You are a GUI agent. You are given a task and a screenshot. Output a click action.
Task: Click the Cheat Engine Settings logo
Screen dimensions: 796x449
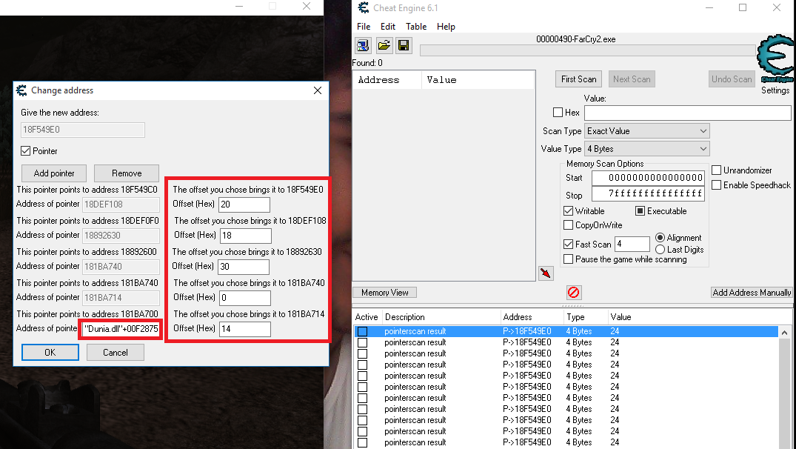[775, 63]
